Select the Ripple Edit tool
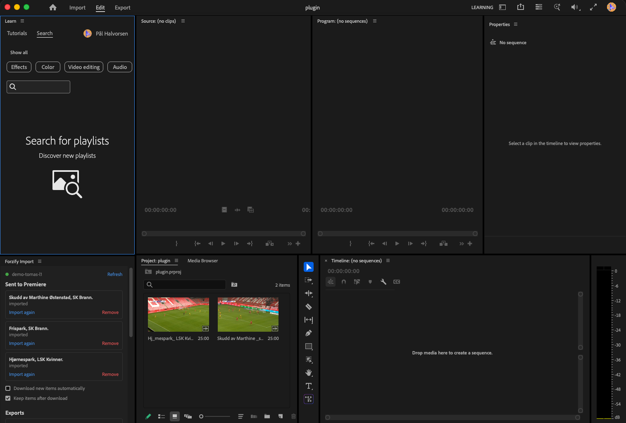The width and height of the screenshot is (626, 423). 309,293
